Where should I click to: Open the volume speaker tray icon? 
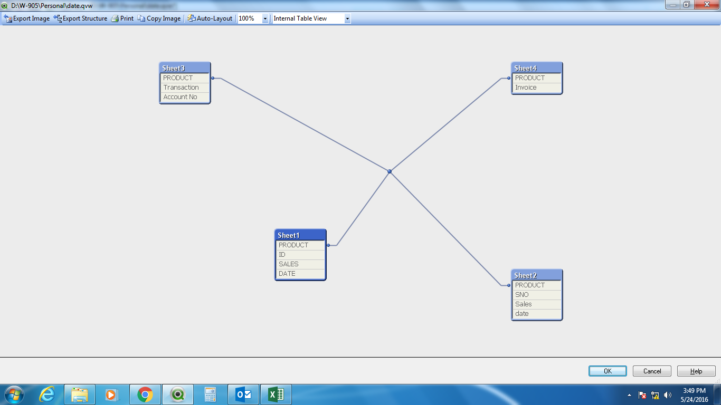click(x=668, y=395)
